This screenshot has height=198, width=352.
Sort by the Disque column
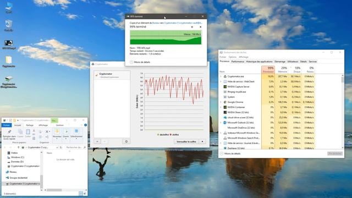(295, 69)
